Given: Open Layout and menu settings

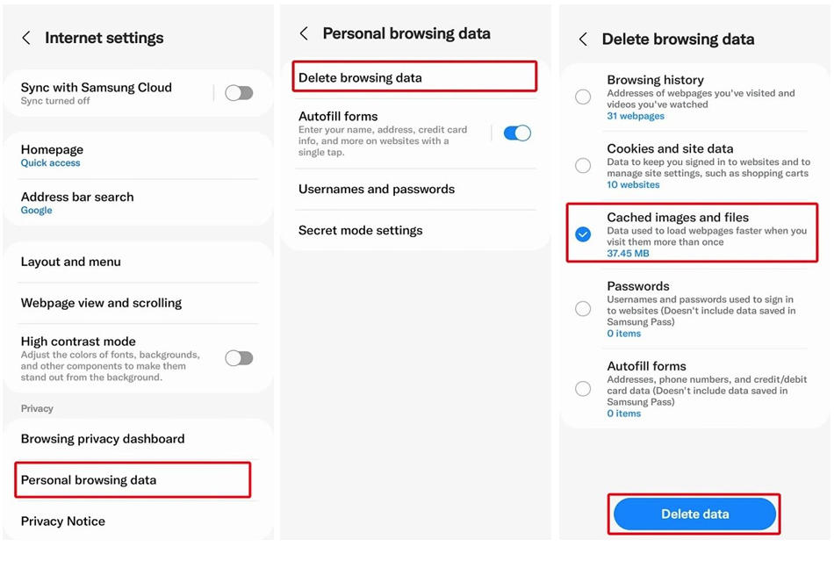Looking at the screenshot, I should click(139, 262).
